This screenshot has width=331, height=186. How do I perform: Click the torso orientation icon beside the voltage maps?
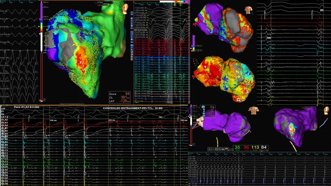coord(248,10)
